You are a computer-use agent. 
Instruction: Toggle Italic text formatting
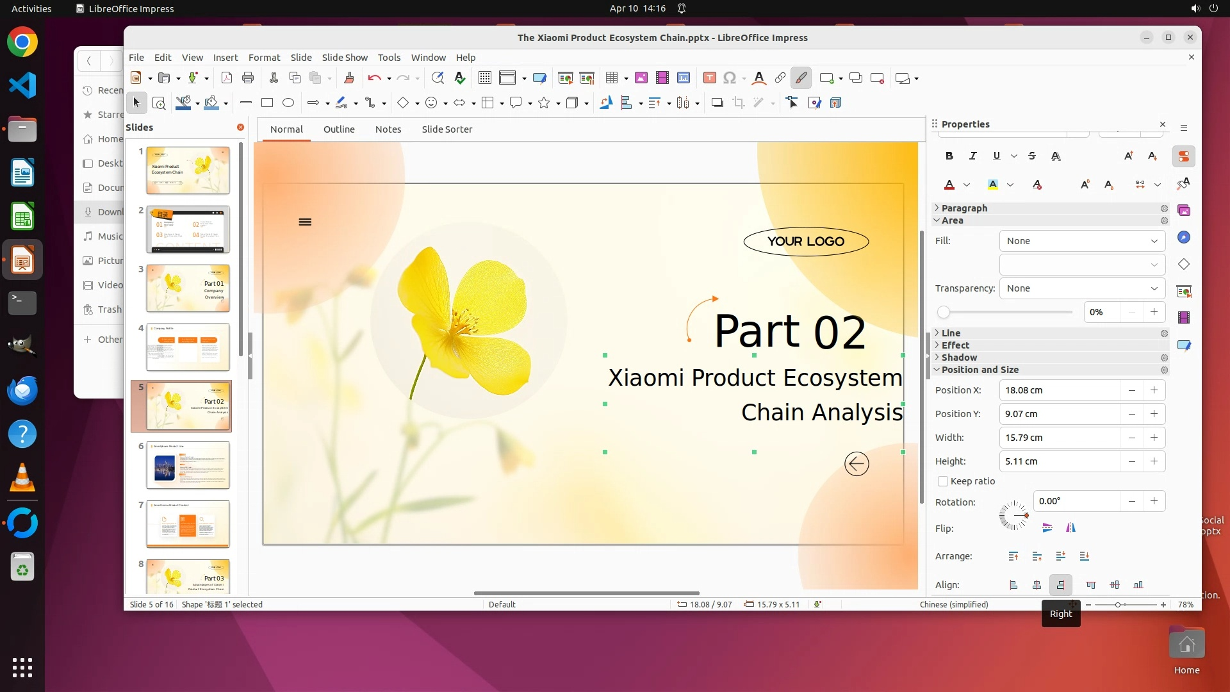coord(972,156)
